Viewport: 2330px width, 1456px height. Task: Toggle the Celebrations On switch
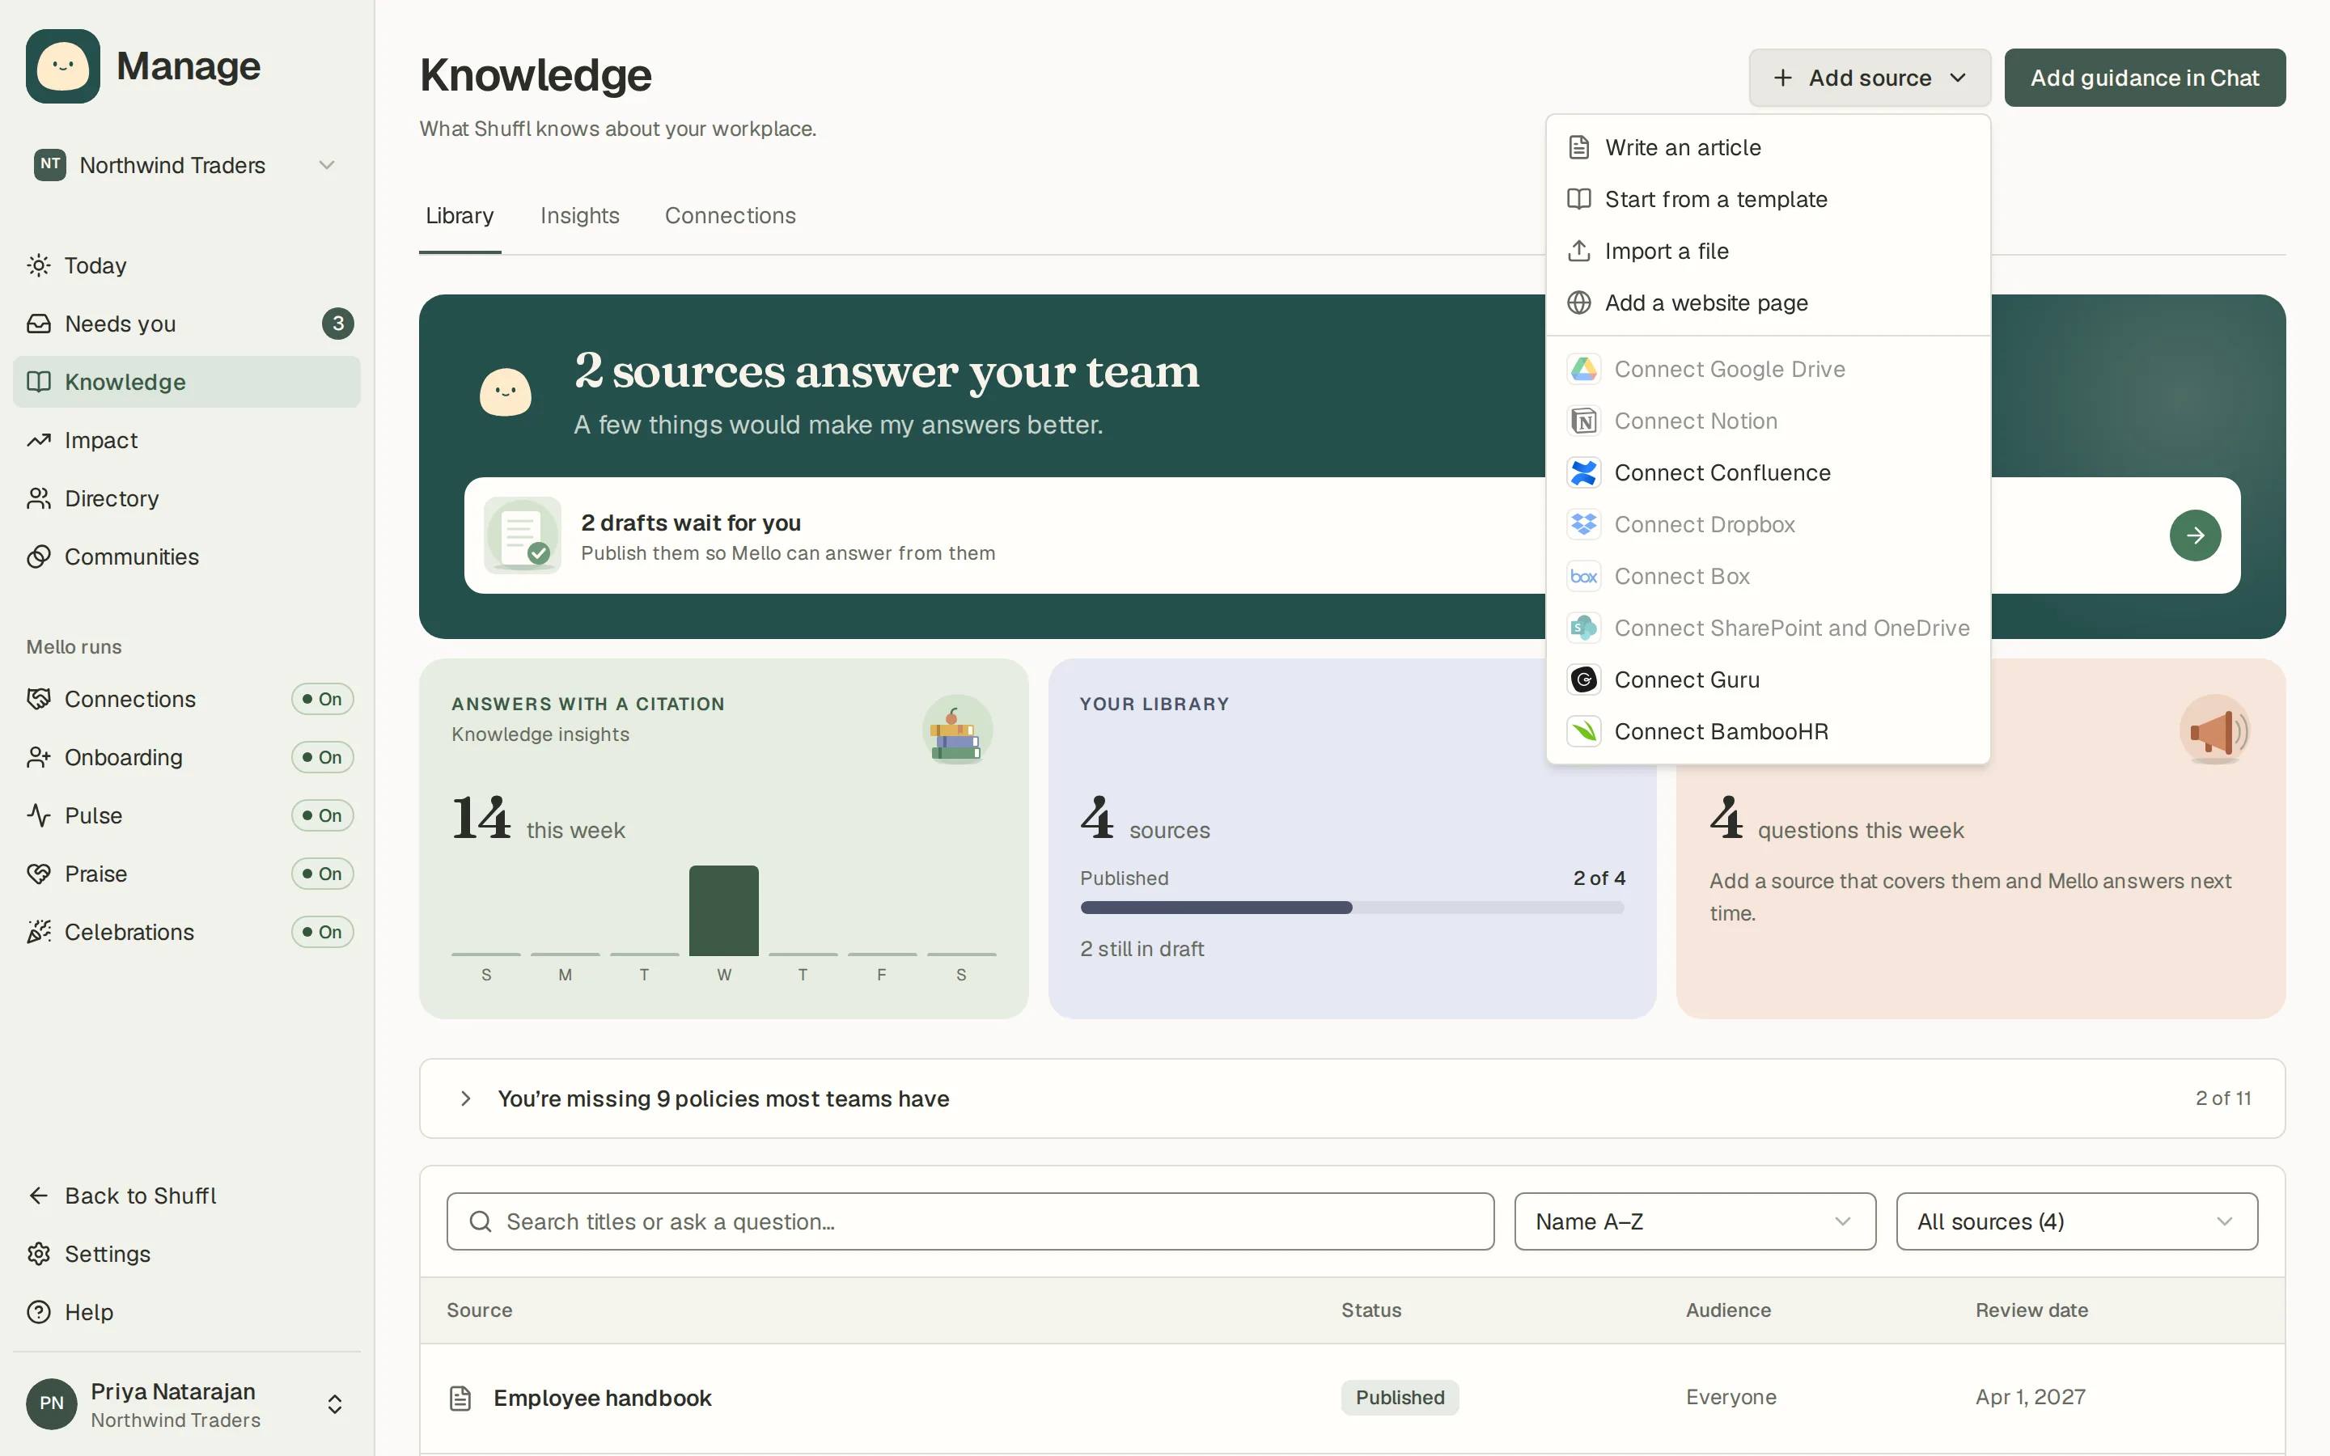(323, 931)
